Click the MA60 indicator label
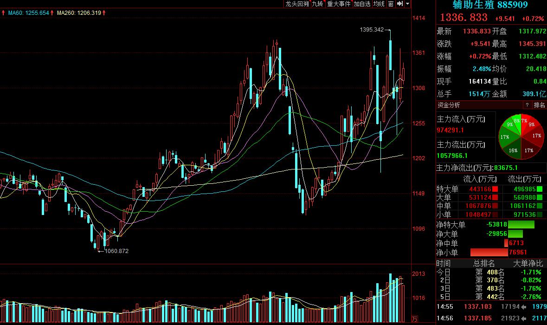 29,13
